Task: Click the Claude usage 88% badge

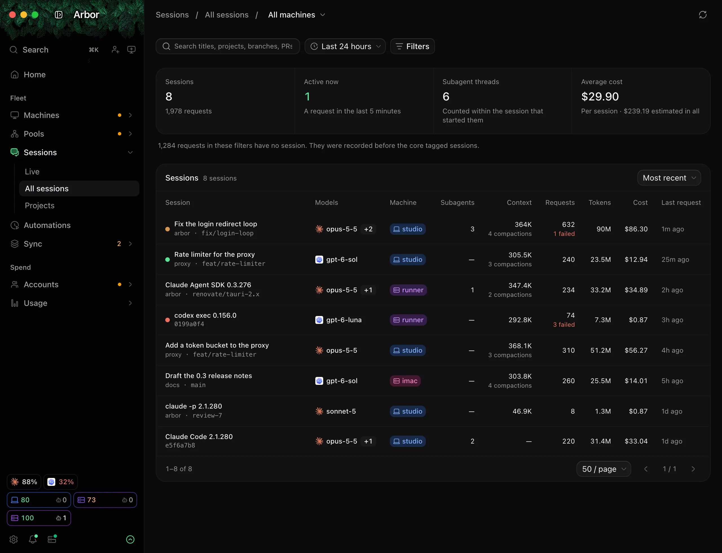Action: (24, 482)
